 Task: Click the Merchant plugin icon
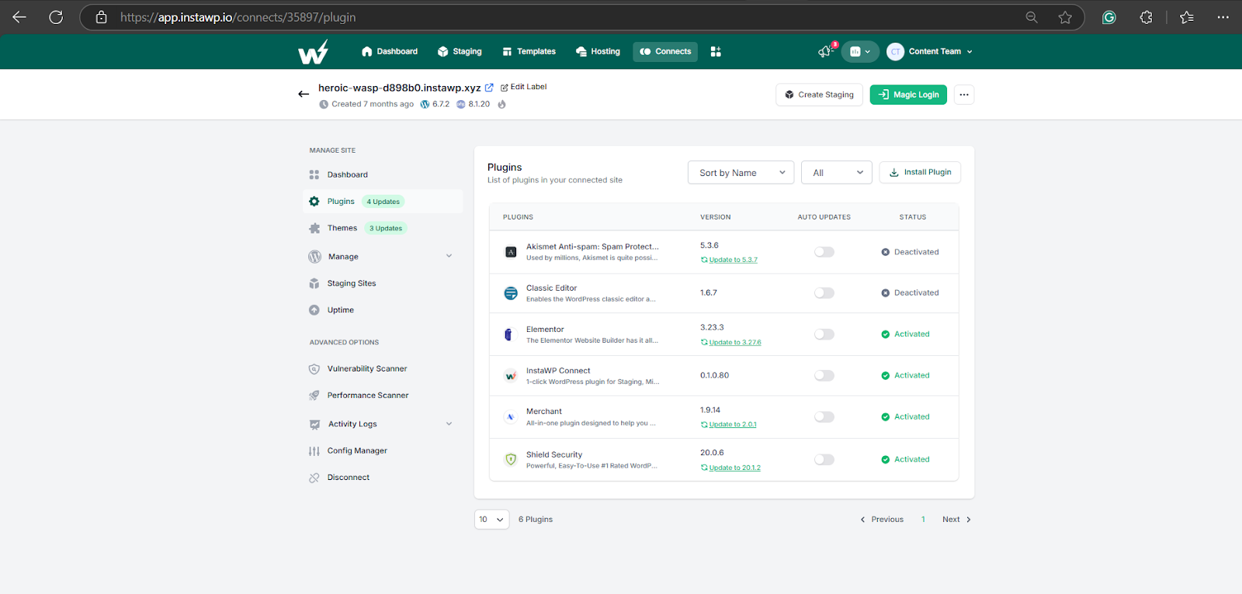coord(511,417)
